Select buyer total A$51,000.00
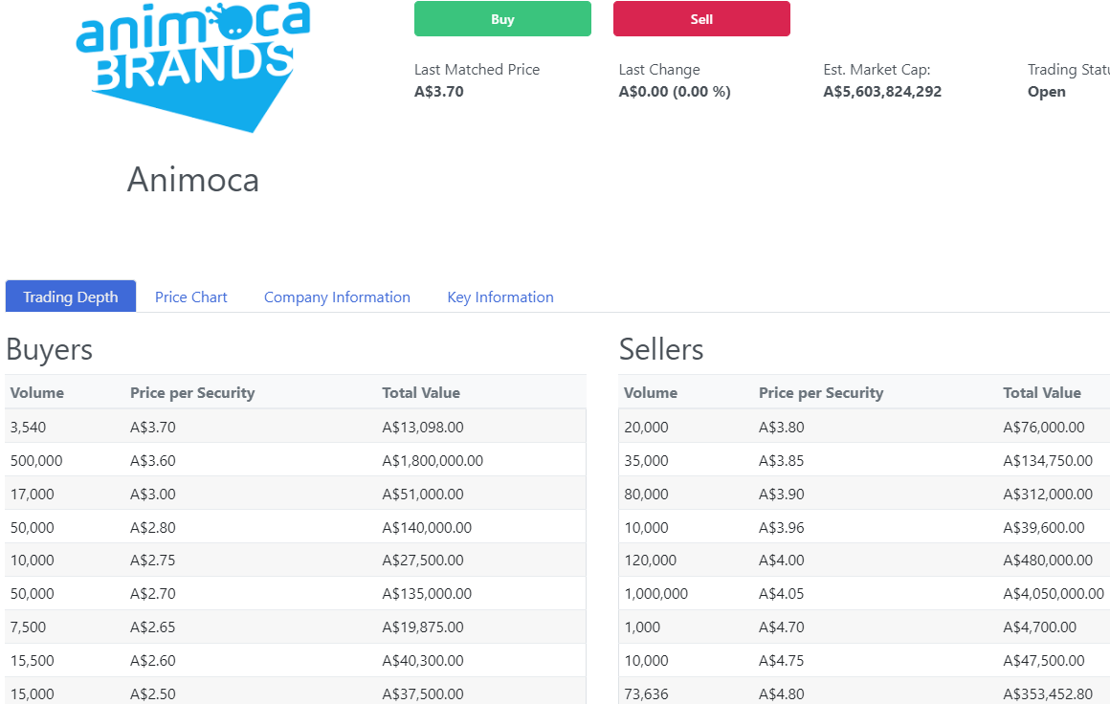The image size is (1110, 704). tap(423, 494)
